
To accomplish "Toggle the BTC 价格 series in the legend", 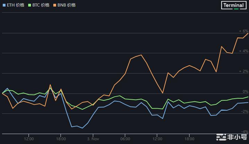I will pyautogui.click(x=41, y=5).
